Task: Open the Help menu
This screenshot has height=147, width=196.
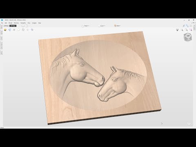Action: (40, 23)
